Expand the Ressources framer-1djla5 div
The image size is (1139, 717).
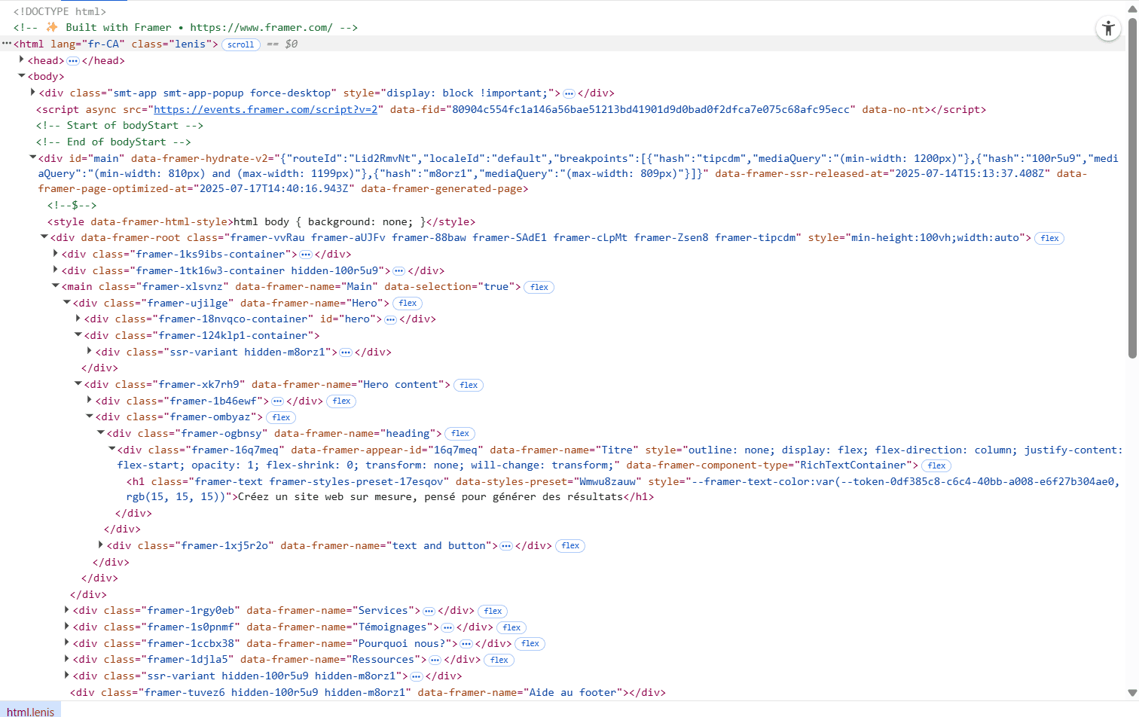(67, 658)
